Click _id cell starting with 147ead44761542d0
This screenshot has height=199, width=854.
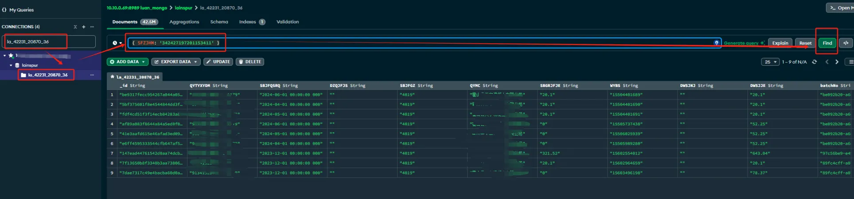(x=151, y=154)
